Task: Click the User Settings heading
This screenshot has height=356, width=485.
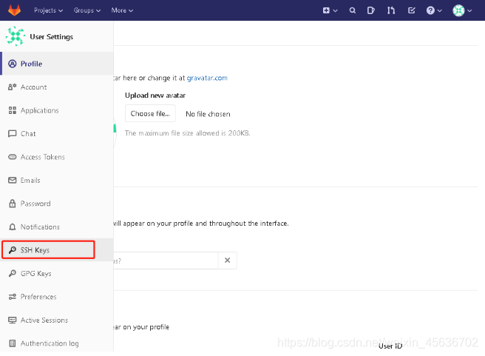Action: click(x=51, y=37)
